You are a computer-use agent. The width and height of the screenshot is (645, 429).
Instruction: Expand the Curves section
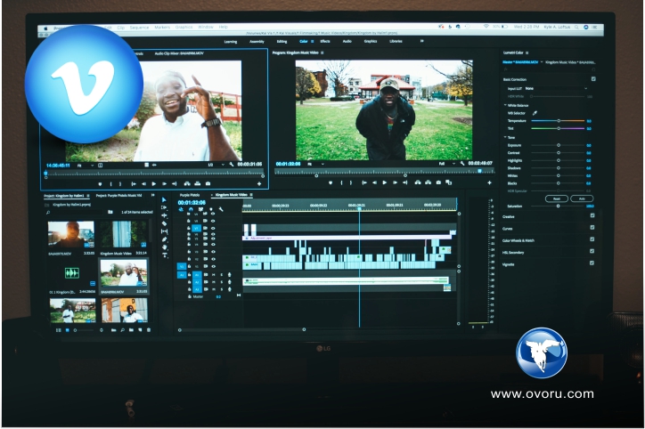tap(508, 228)
